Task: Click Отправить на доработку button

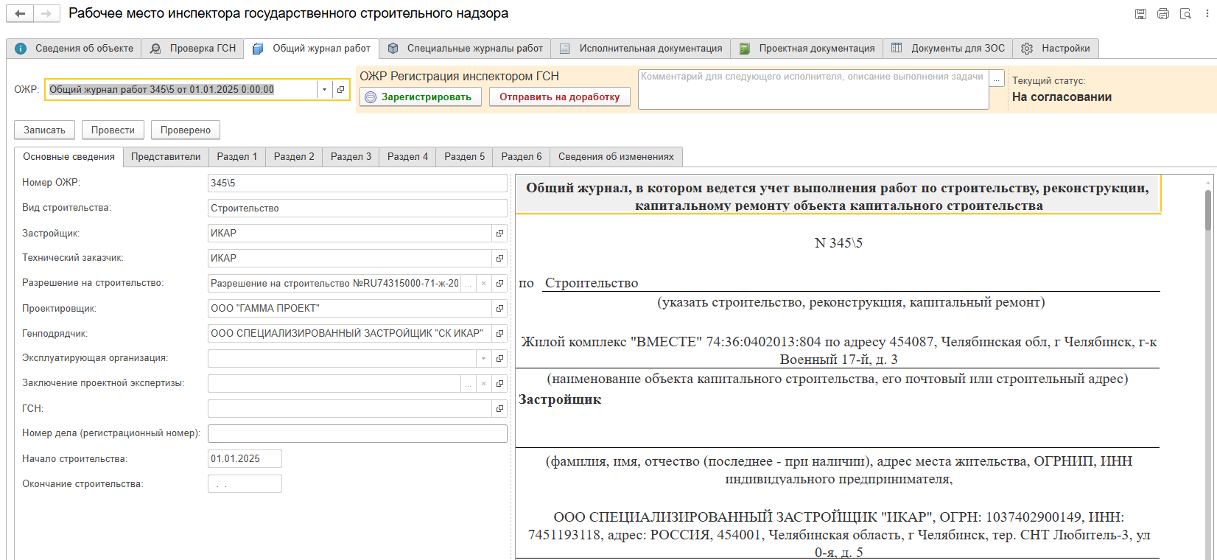Action: [559, 97]
